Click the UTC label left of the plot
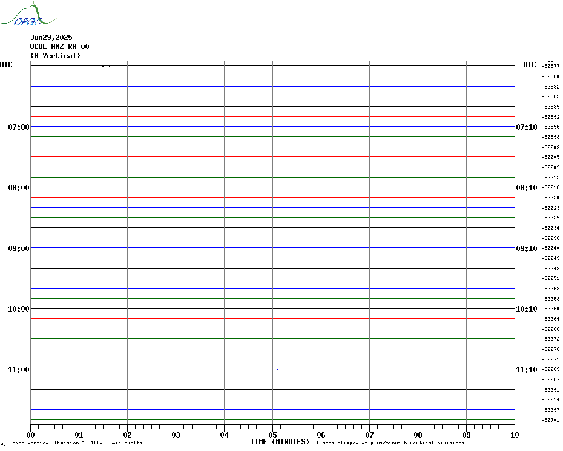563x451 pixels. (6, 65)
